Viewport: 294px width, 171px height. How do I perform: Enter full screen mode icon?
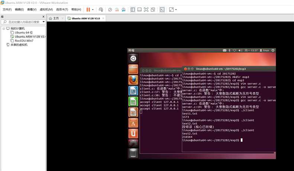pos(146,10)
